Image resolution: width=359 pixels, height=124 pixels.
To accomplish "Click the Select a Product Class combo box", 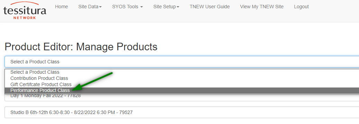I will (x=182, y=62).
